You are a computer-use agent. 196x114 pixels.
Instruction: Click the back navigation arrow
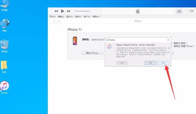54,21
